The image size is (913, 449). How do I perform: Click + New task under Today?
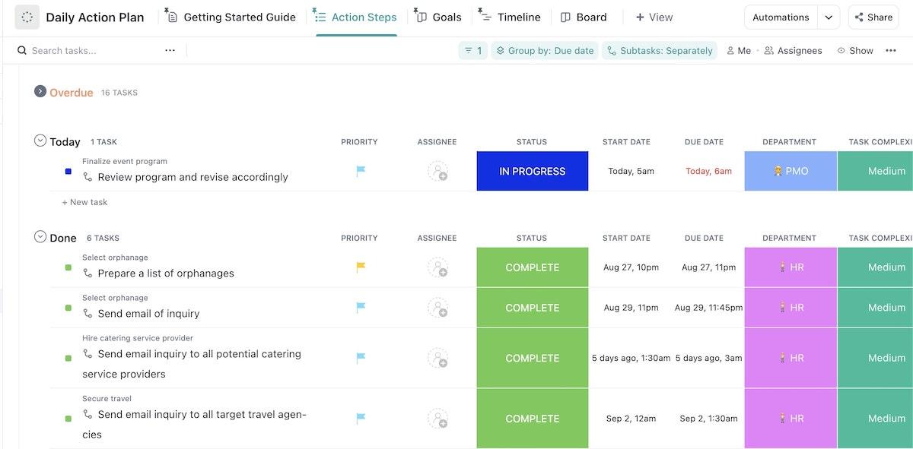[x=84, y=202]
